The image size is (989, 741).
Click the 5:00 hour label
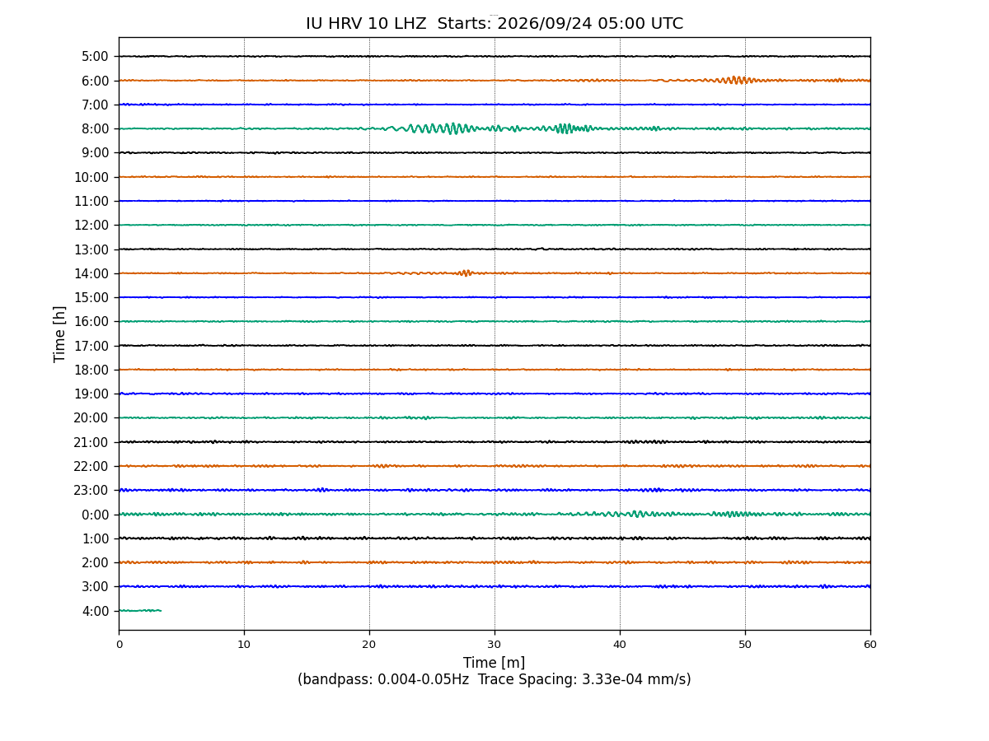point(95,57)
